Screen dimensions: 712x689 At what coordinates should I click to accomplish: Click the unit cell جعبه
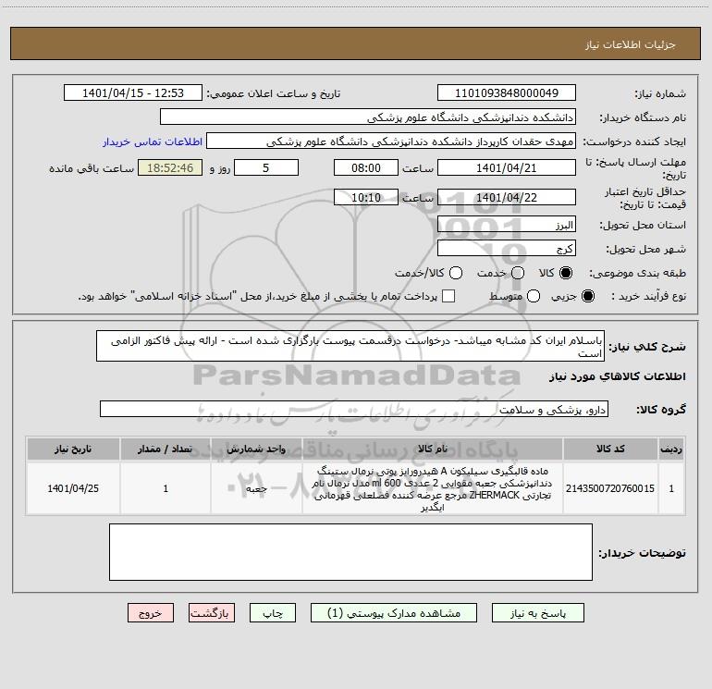click(256, 488)
